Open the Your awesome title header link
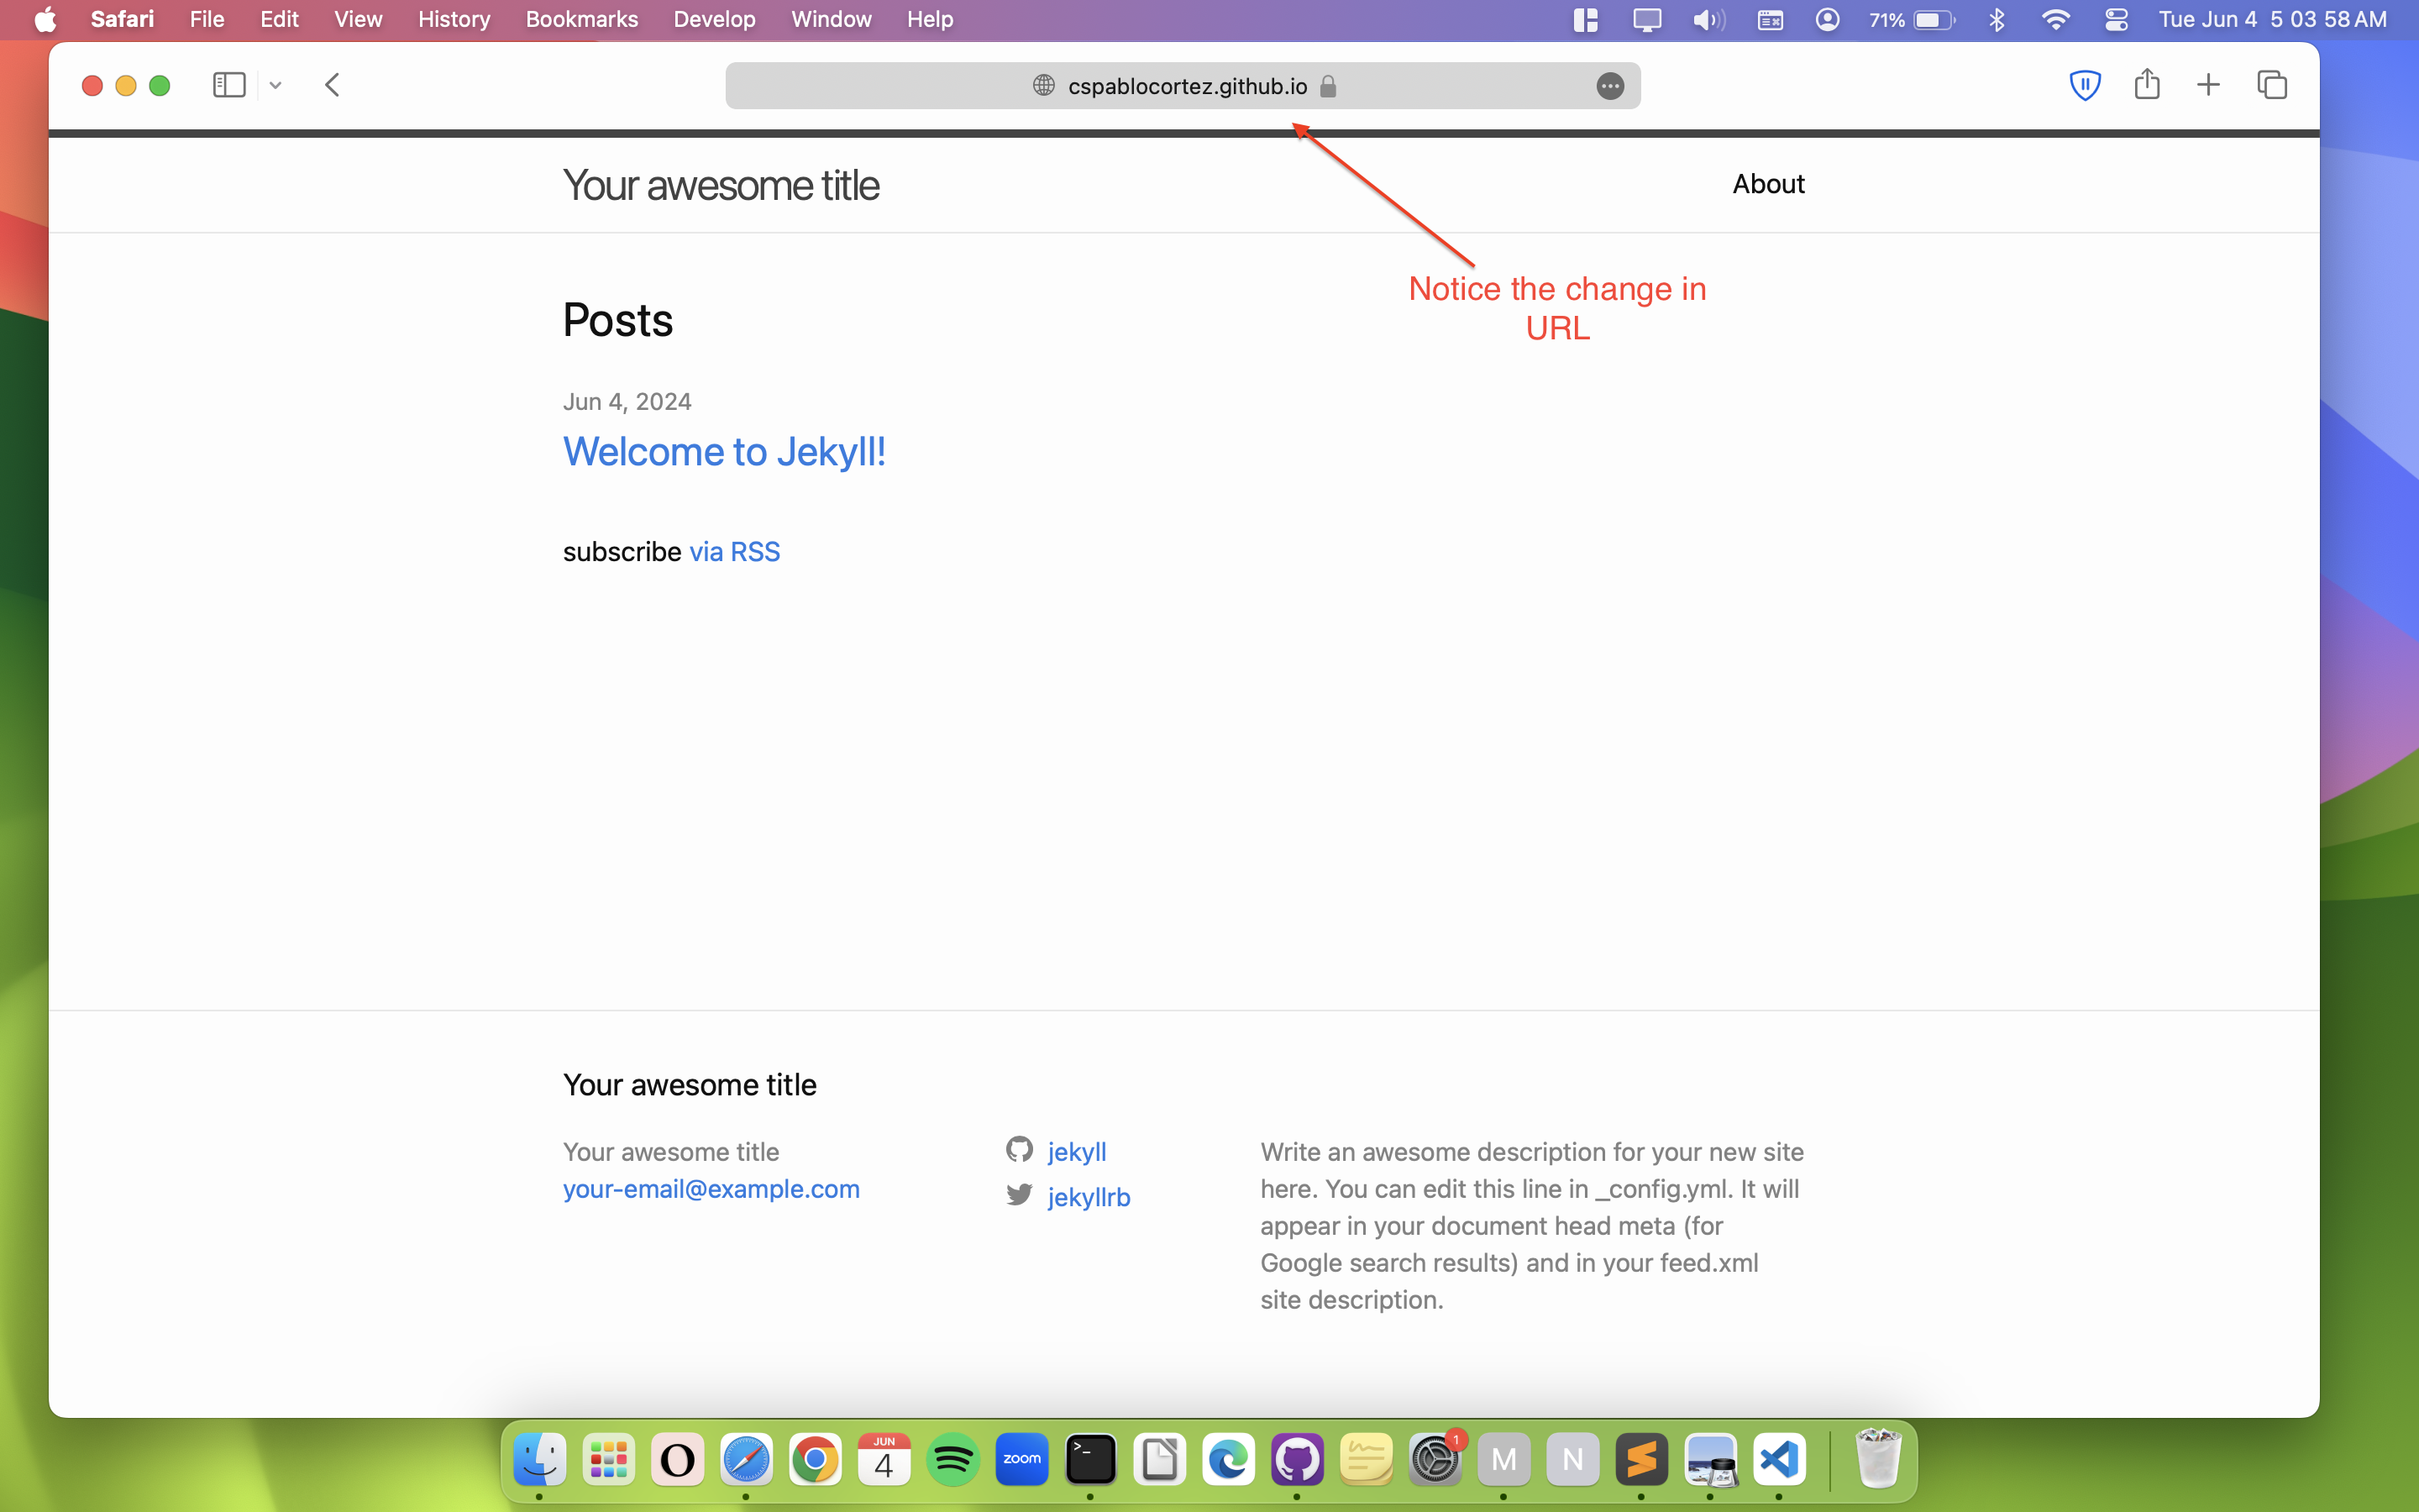The image size is (2419, 1512). 721,185
